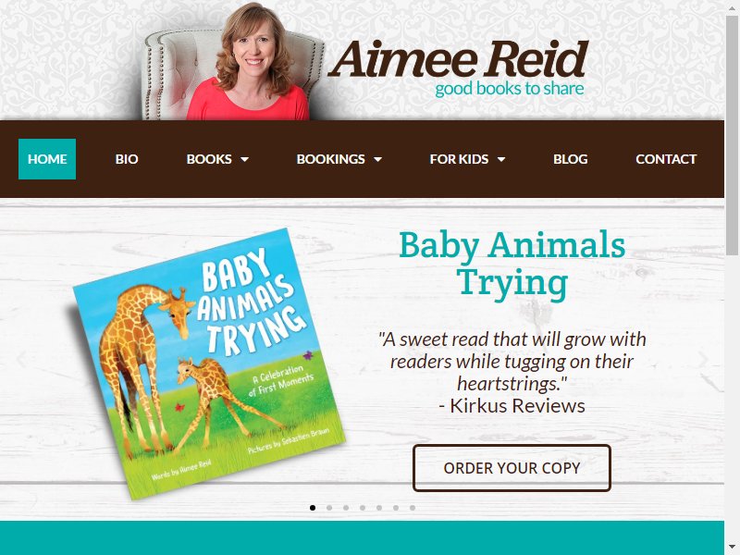This screenshot has width=740, height=555.
Task: Show the sixth slide via dot
Action: pyautogui.click(x=396, y=508)
